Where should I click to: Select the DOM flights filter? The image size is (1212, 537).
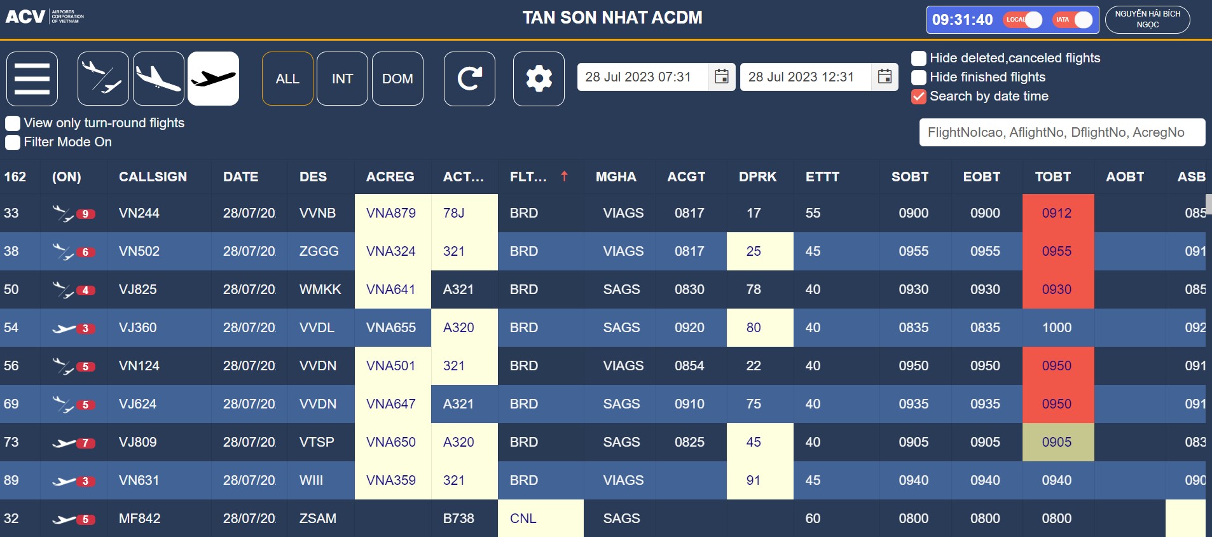point(397,79)
